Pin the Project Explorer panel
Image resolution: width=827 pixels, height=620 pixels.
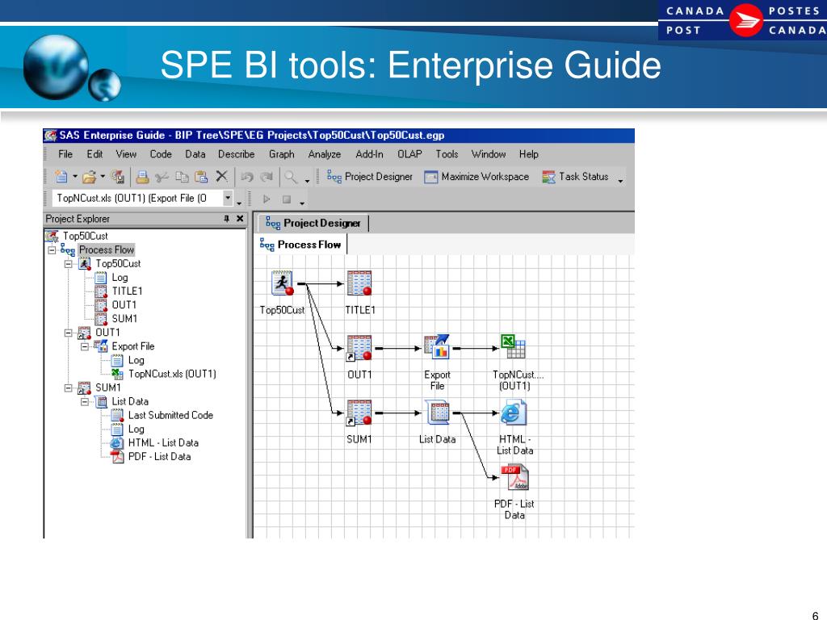[x=226, y=218]
